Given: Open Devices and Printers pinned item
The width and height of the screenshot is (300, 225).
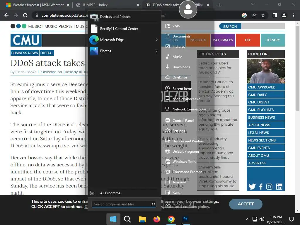Looking at the screenshot, I should click(x=124, y=17).
